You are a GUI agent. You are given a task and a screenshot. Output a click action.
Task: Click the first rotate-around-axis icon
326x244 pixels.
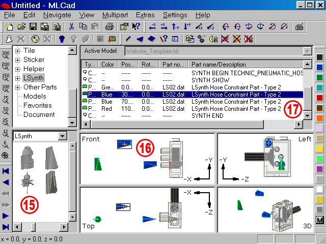(226, 27)
